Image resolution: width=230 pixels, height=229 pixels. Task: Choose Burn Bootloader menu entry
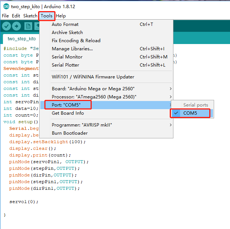(x=70, y=133)
